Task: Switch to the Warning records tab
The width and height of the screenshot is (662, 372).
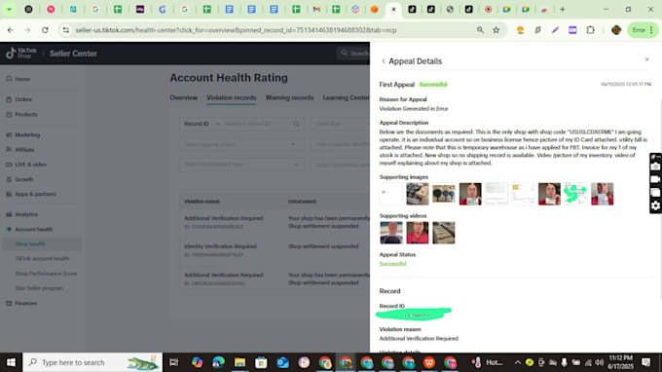Action: point(289,97)
